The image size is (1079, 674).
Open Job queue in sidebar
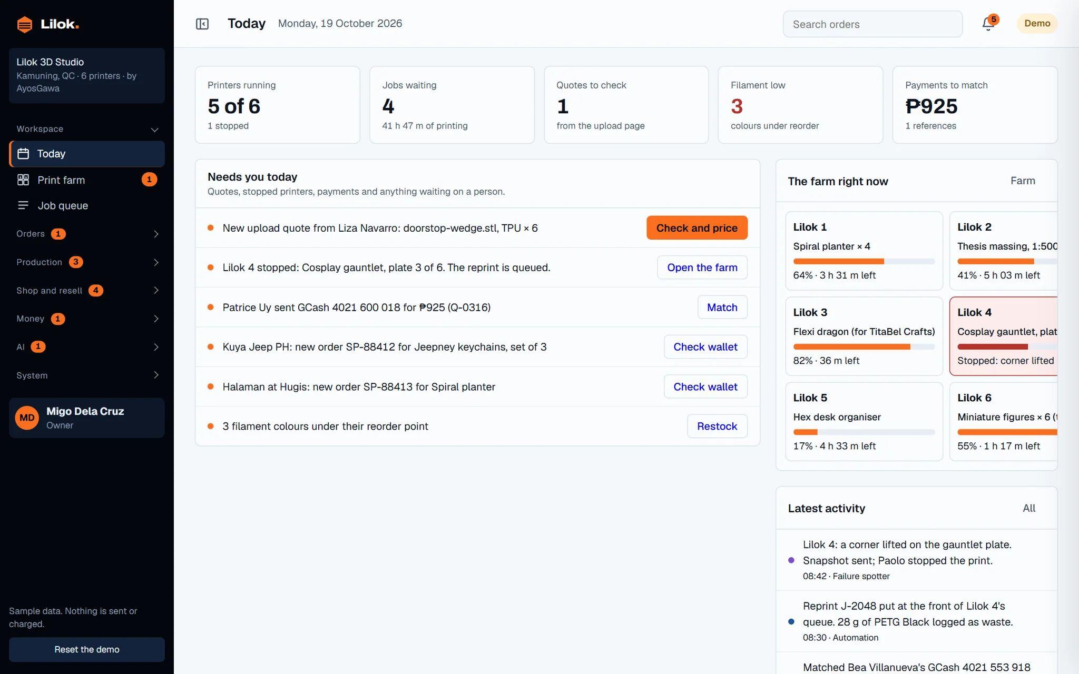(x=87, y=205)
